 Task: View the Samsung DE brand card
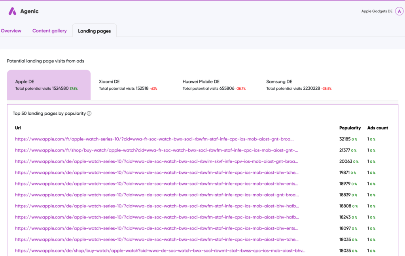click(300, 85)
